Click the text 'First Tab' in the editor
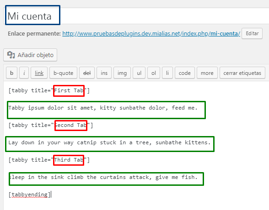The width and height of the screenshot is (269, 210). pos(69,90)
